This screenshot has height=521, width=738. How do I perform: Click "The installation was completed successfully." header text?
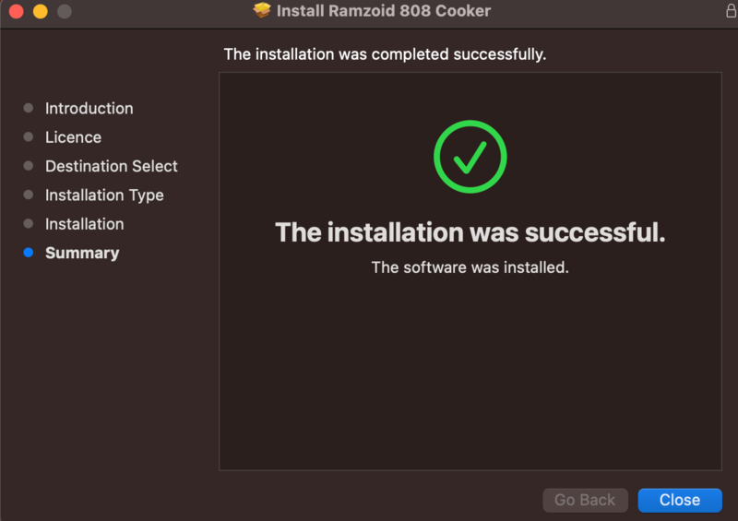[385, 54]
